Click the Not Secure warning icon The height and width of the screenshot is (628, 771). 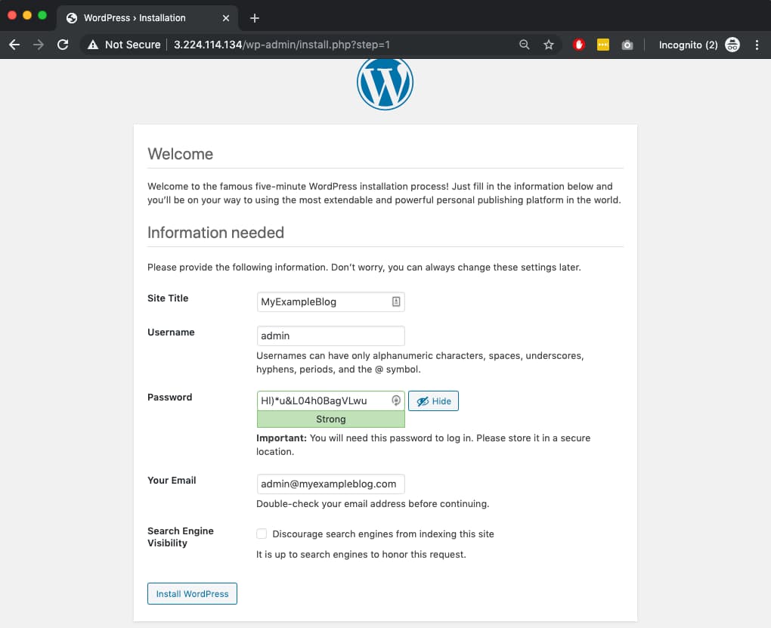coord(93,45)
